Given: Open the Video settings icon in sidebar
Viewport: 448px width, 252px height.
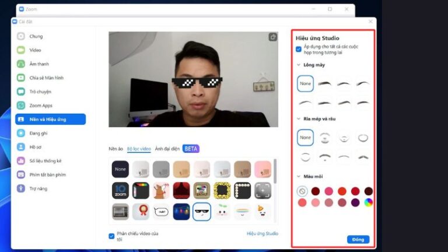Looking at the screenshot, I should pos(21,50).
